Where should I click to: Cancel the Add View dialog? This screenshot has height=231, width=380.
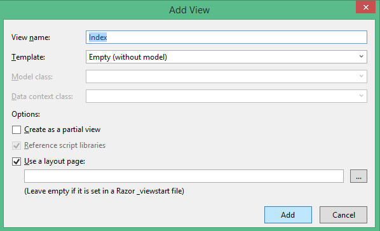(x=343, y=214)
